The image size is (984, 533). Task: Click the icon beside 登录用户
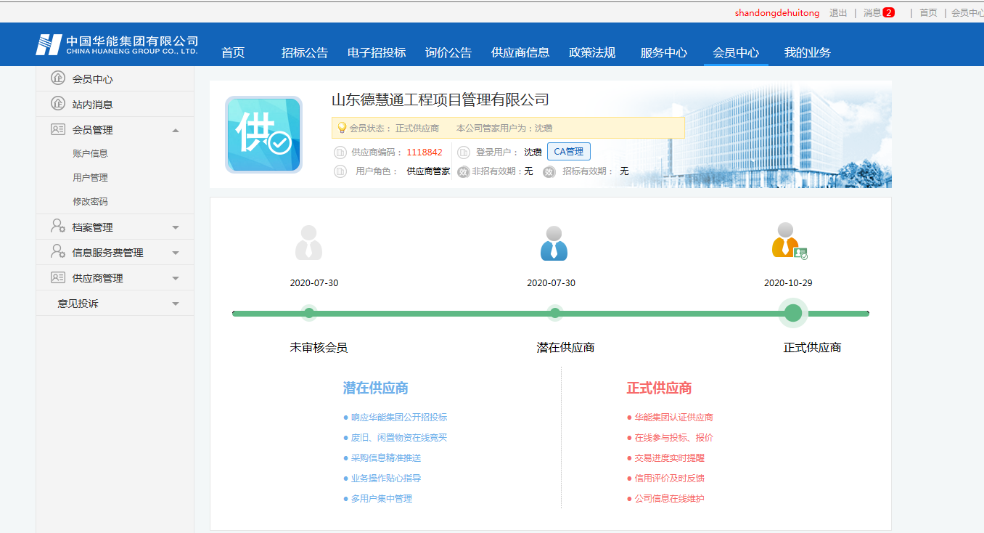pyautogui.click(x=464, y=152)
